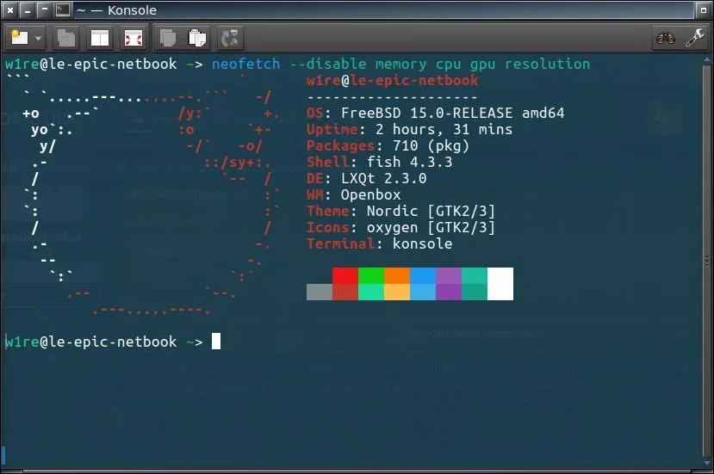Click the Copy toolbar icon
Image resolution: width=714 pixels, height=474 pixels.
click(x=167, y=38)
